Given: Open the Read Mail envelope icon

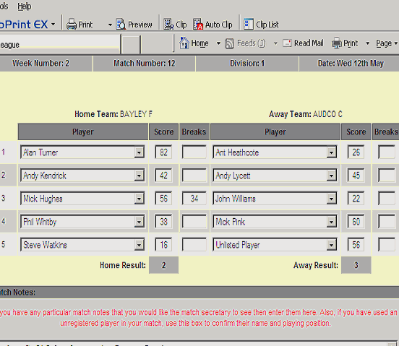Looking at the screenshot, I should point(287,43).
